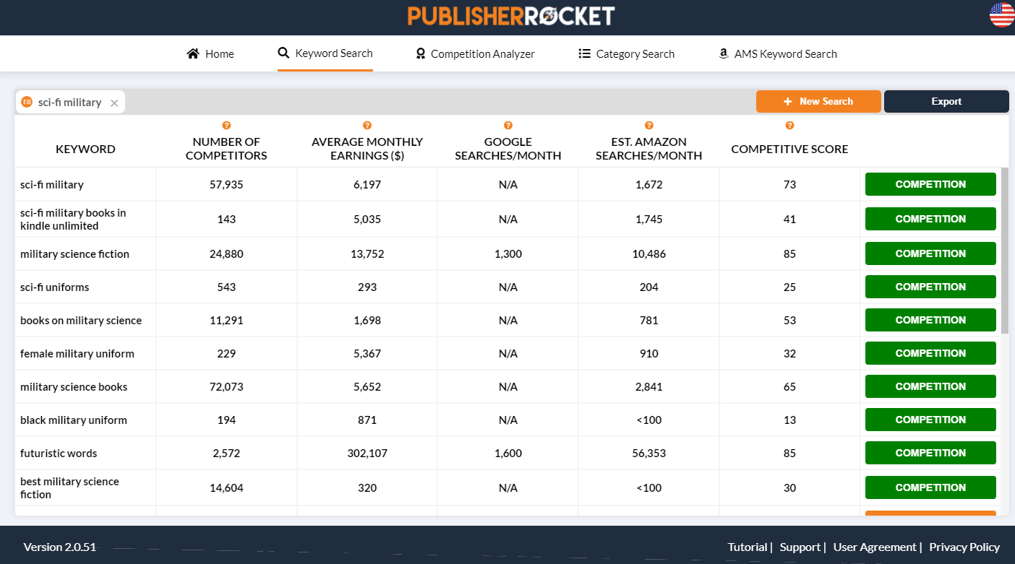Sort by Keyword column header
Viewport: 1015px width, 564px height.
(x=85, y=149)
